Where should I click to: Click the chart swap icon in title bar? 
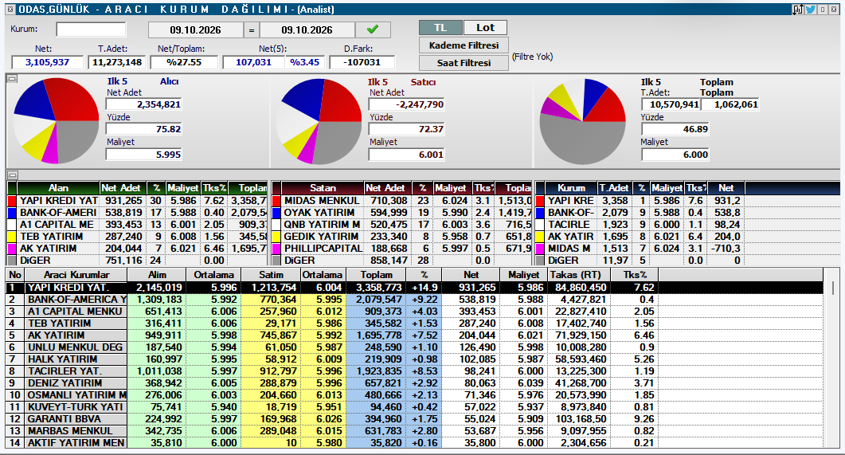pos(797,10)
